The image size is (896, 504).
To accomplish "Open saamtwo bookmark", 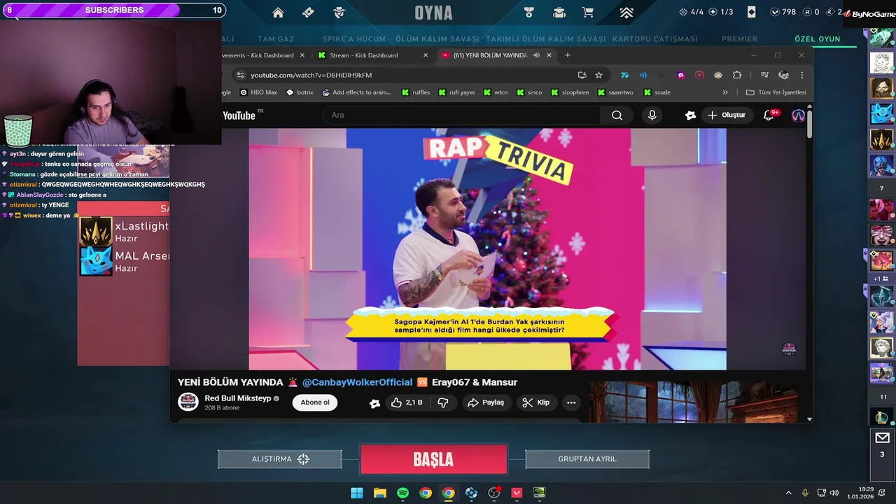I will pos(615,92).
